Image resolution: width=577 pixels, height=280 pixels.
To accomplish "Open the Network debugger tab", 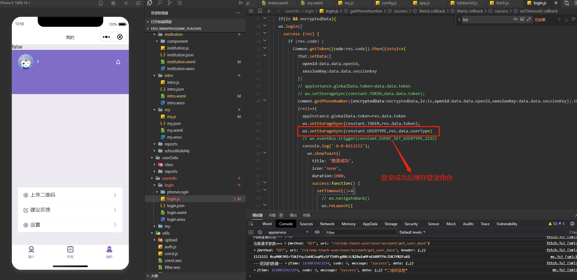I will pyautogui.click(x=327, y=224).
